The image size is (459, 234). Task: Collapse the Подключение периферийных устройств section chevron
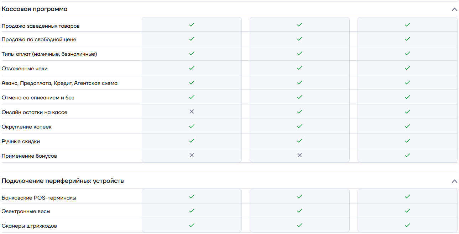454,181
